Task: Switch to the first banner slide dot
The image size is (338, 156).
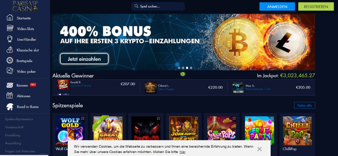Action: (179, 68)
